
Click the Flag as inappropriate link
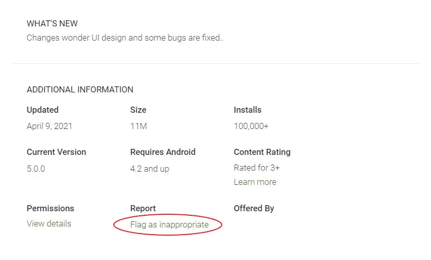tap(170, 224)
